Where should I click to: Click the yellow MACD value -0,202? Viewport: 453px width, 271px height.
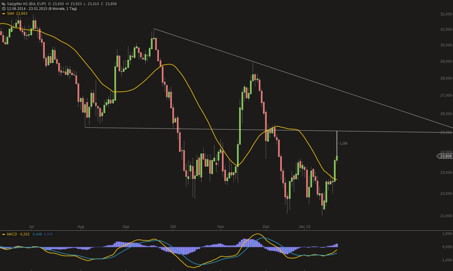pyautogui.click(x=25, y=234)
